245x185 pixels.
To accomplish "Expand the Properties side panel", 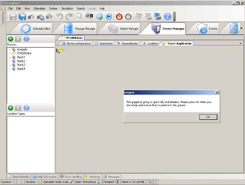I will [x=3, y=16].
